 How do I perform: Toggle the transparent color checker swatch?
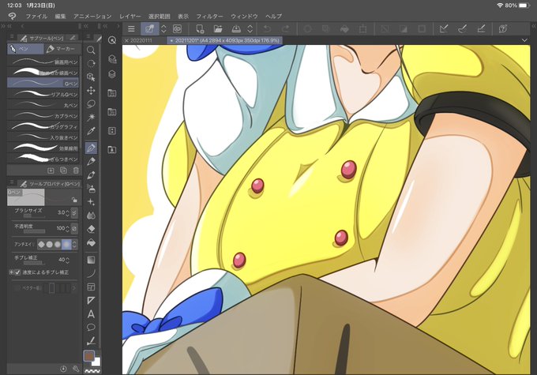click(x=92, y=371)
